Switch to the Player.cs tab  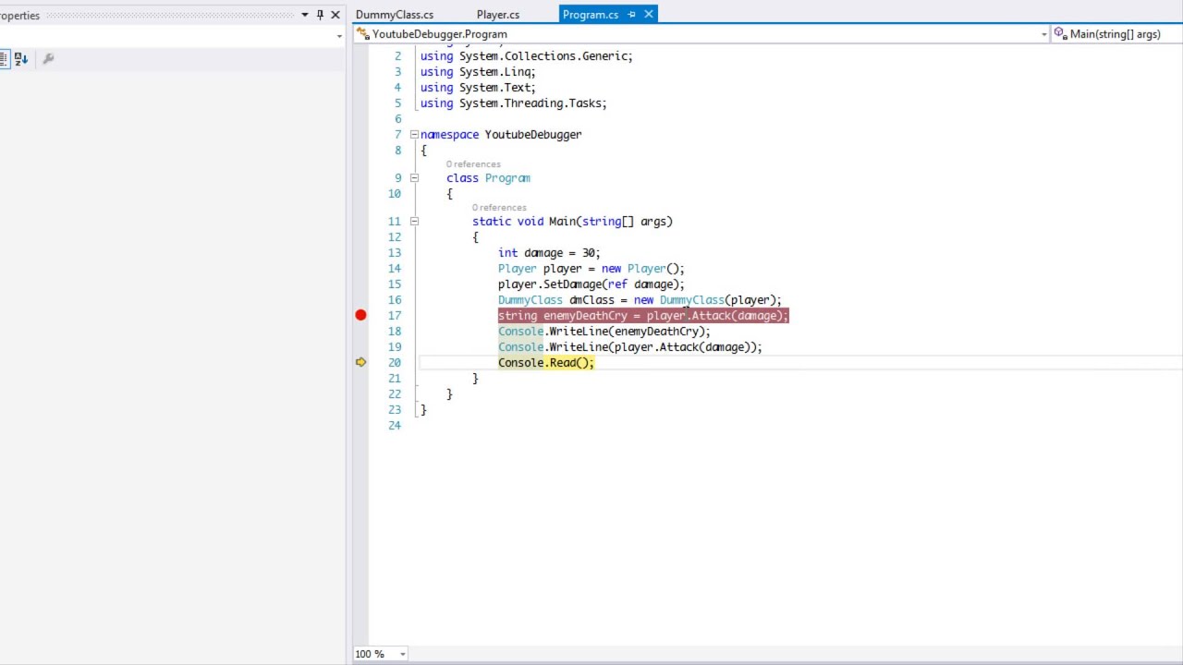(x=498, y=15)
